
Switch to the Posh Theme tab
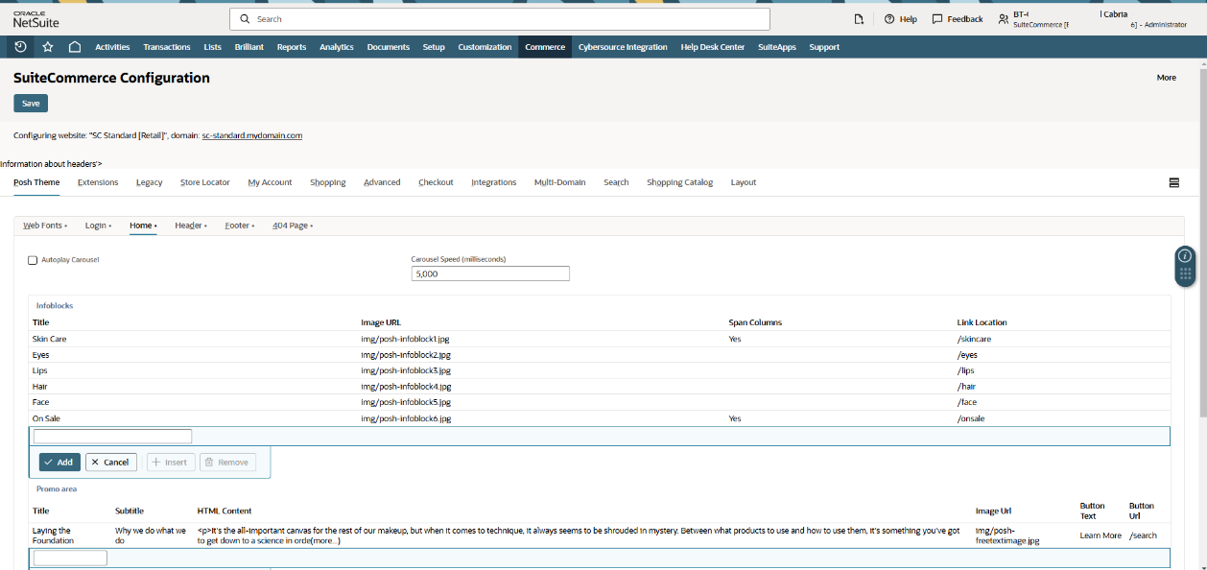(36, 182)
